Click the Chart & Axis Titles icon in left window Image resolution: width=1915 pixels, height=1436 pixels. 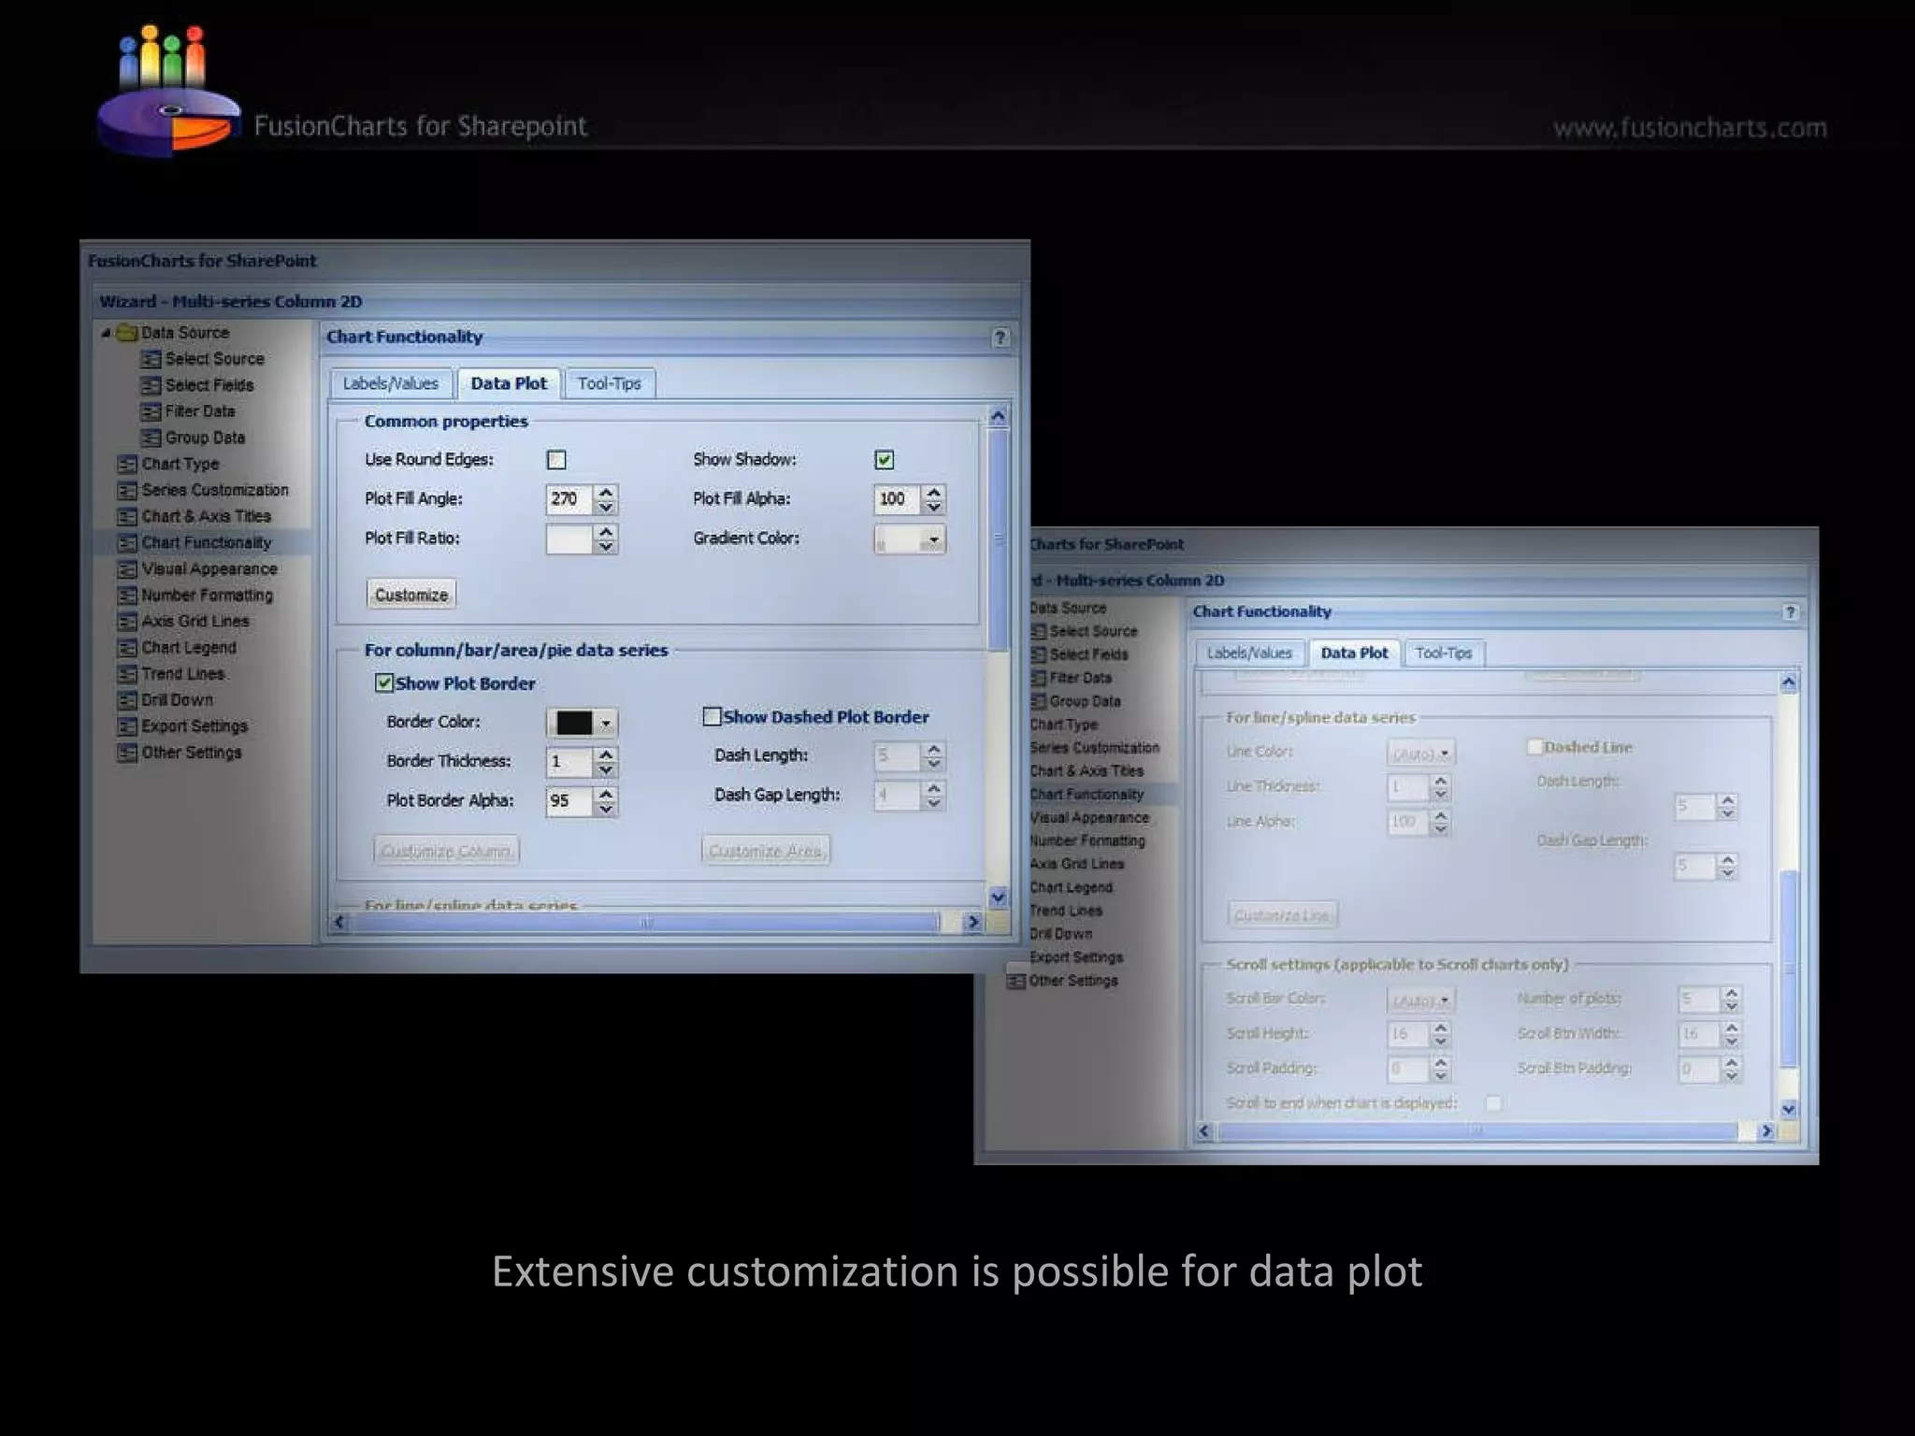[127, 516]
